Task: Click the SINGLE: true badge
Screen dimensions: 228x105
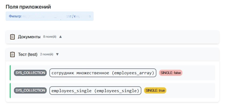Action: click(x=155, y=91)
